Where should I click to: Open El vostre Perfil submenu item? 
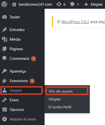(x=60, y=107)
